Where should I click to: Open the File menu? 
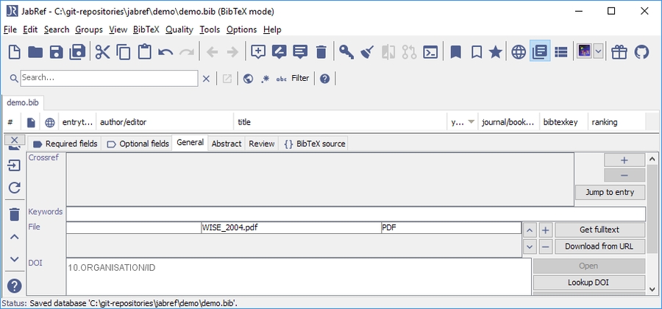click(x=10, y=29)
